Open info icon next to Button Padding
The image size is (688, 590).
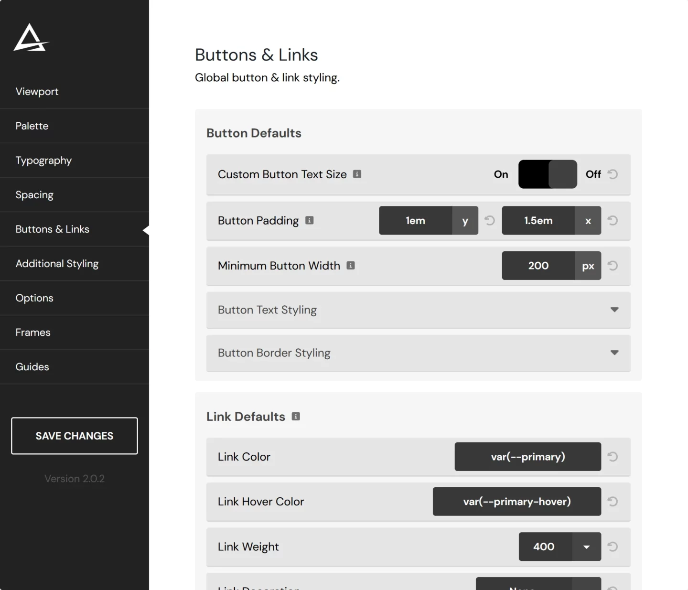pos(310,220)
